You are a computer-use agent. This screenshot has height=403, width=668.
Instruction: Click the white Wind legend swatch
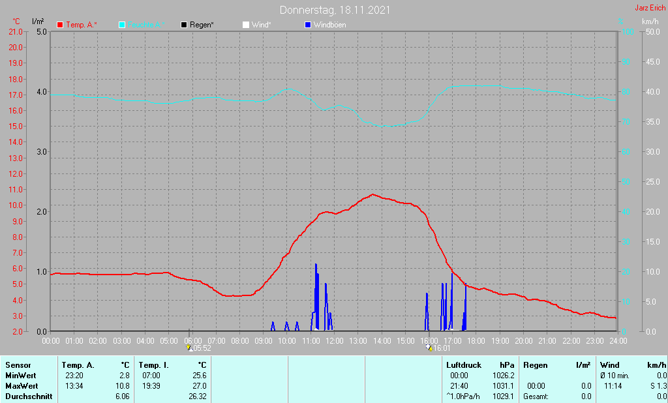point(246,25)
